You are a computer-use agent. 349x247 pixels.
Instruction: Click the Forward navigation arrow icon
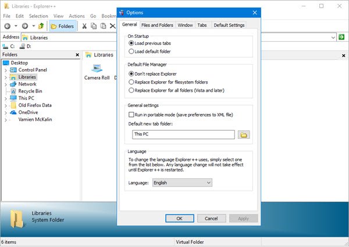click(x=25, y=26)
